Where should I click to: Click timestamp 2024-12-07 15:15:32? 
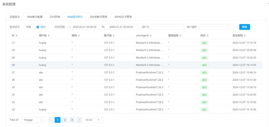[244, 110]
